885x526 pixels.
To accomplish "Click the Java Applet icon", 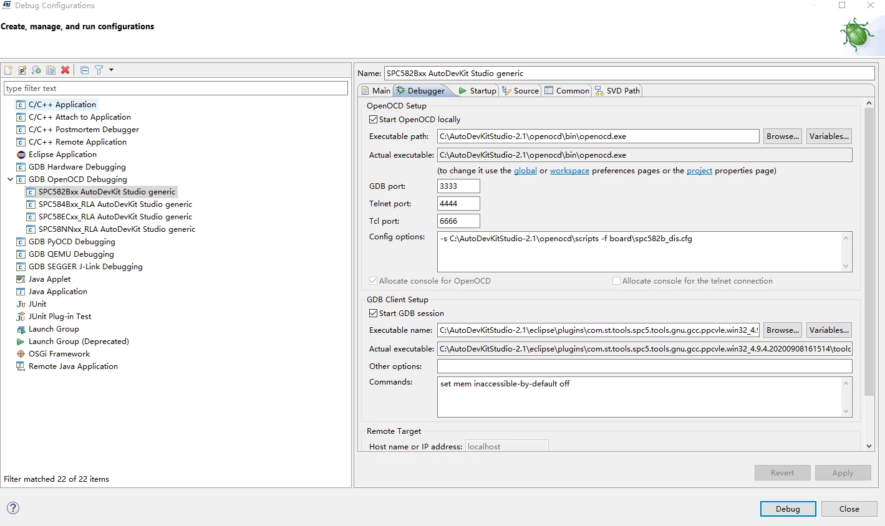I will (x=21, y=279).
